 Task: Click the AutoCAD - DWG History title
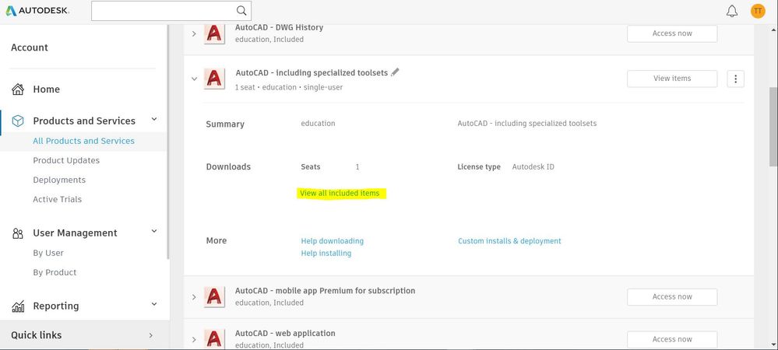280,27
